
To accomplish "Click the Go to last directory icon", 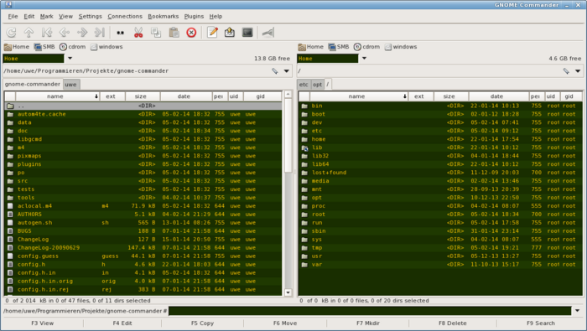I will pyautogui.click(x=99, y=33).
